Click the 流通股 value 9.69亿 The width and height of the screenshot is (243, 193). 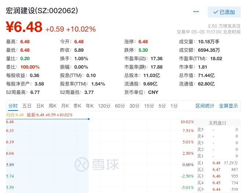pos(150,84)
